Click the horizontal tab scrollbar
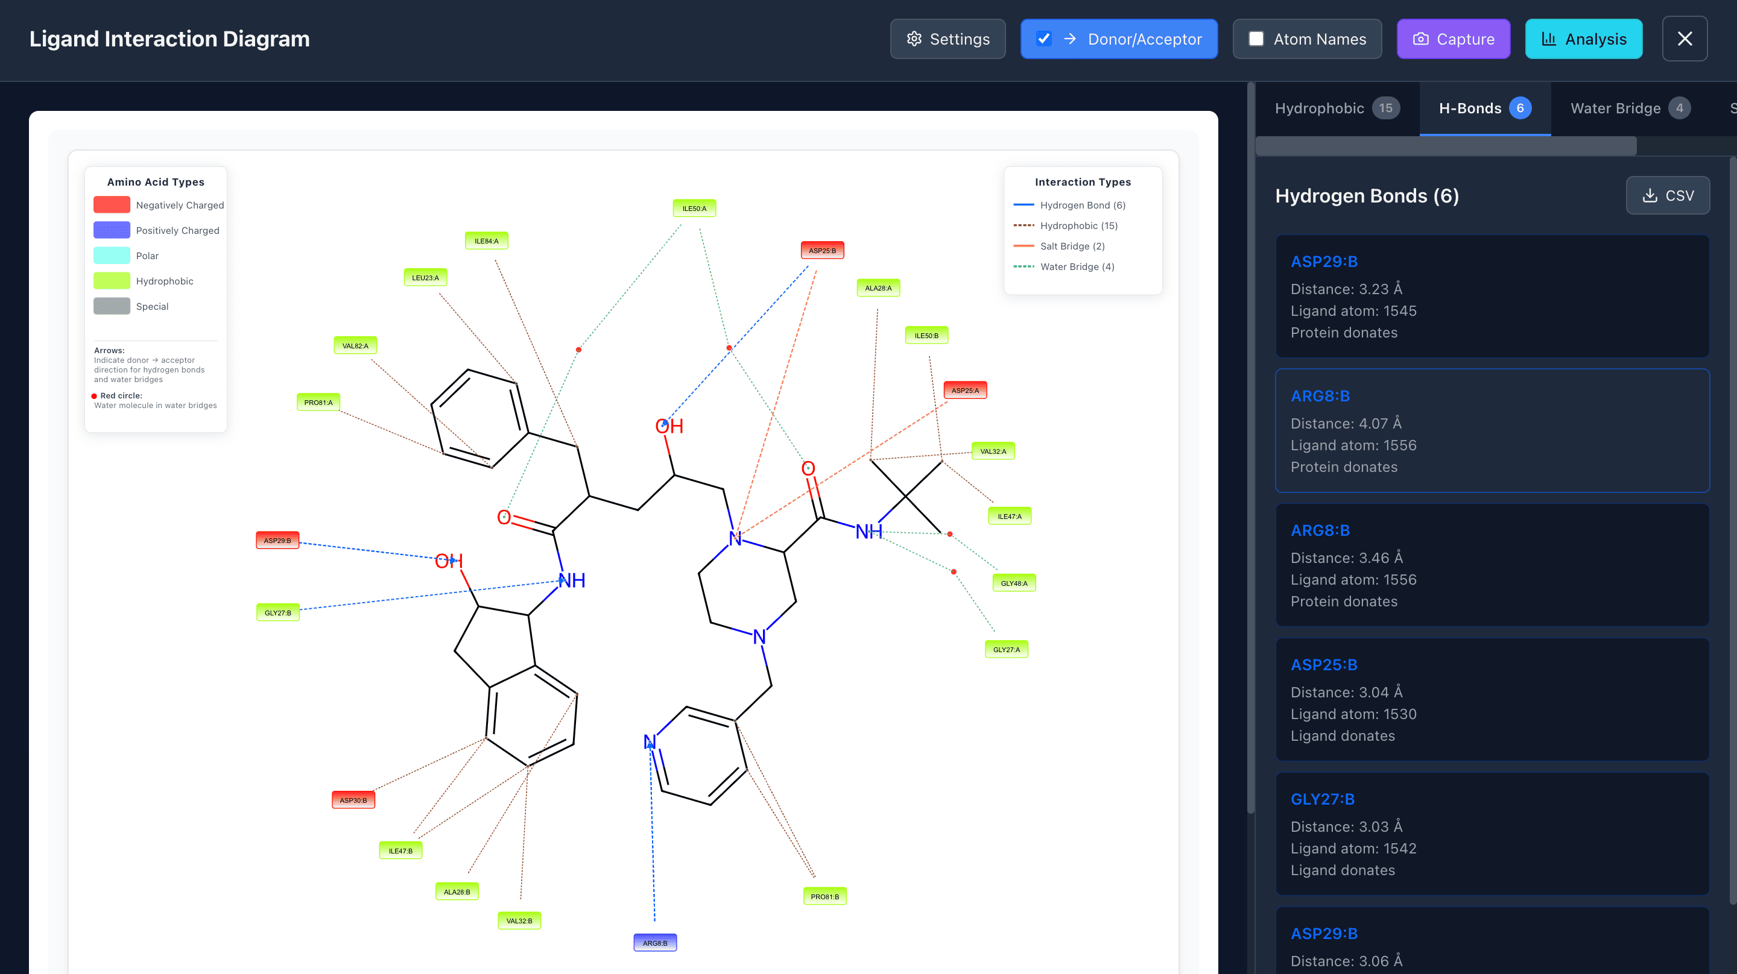 (1445, 146)
